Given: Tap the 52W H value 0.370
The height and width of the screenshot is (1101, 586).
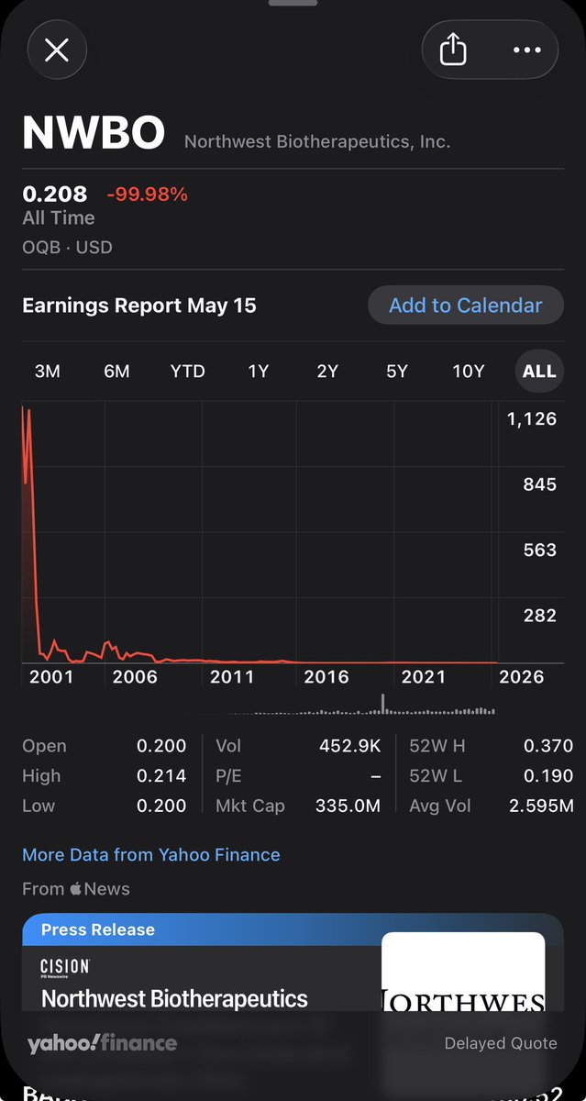Looking at the screenshot, I should 548,746.
